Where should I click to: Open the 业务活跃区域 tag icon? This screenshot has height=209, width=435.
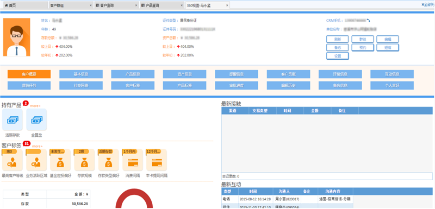[x=36, y=160]
